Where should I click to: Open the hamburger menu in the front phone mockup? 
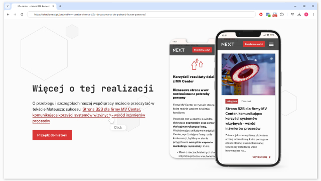coord(271,44)
